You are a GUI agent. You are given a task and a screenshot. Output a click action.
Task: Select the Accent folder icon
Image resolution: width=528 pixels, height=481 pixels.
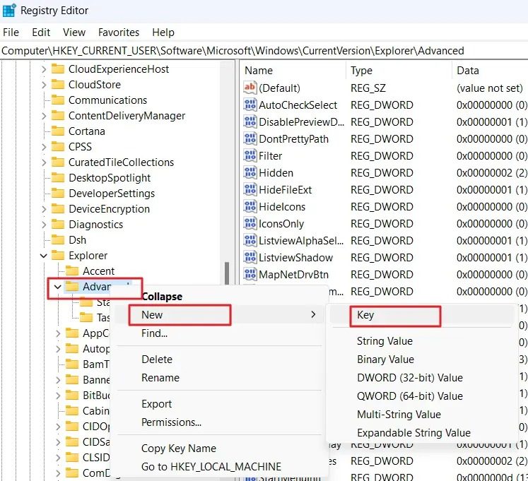[72, 271]
